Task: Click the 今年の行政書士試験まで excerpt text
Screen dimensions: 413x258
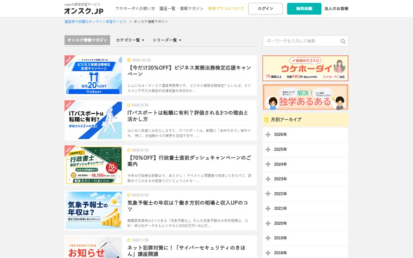Action: [189, 178]
